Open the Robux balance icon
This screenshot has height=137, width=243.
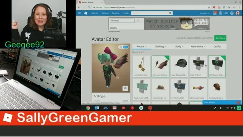click(x=221, y=13)
